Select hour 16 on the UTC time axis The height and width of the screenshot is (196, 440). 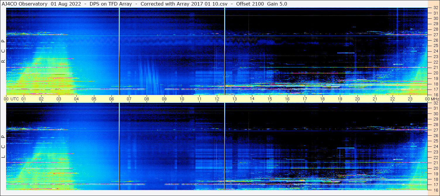pos(287,99)
